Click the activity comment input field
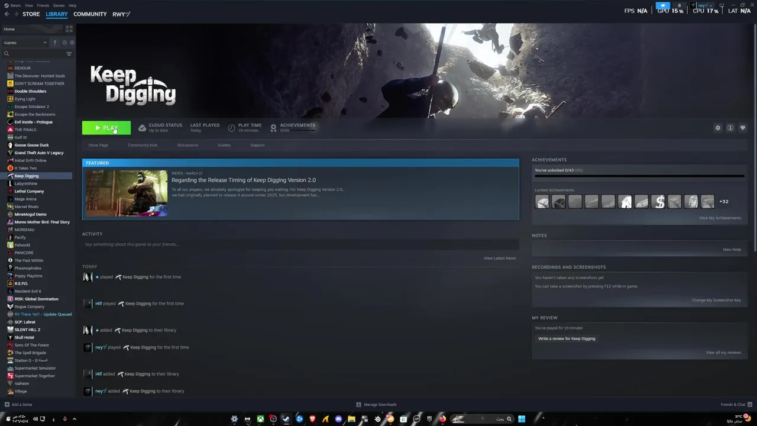Image resolution: width=757 pixels, height=426 pixels. (x=300, y=244)
